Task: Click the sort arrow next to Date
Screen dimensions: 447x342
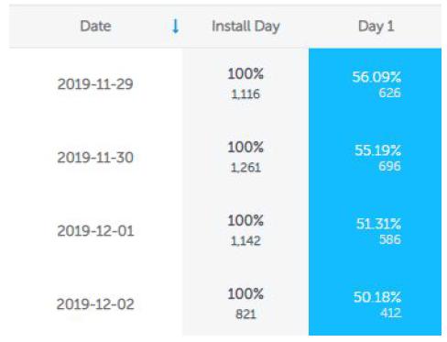Action: [x=175, y=26]
